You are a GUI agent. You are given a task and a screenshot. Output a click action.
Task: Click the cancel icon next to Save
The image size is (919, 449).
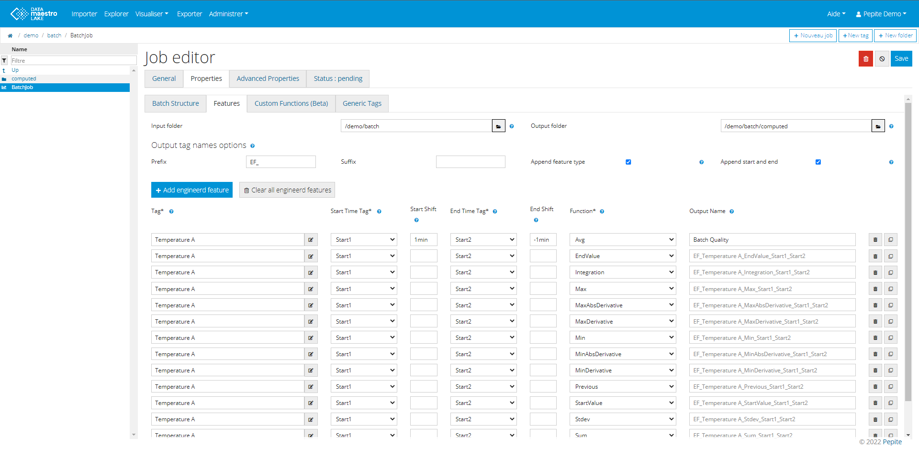(x=882, y=59)
